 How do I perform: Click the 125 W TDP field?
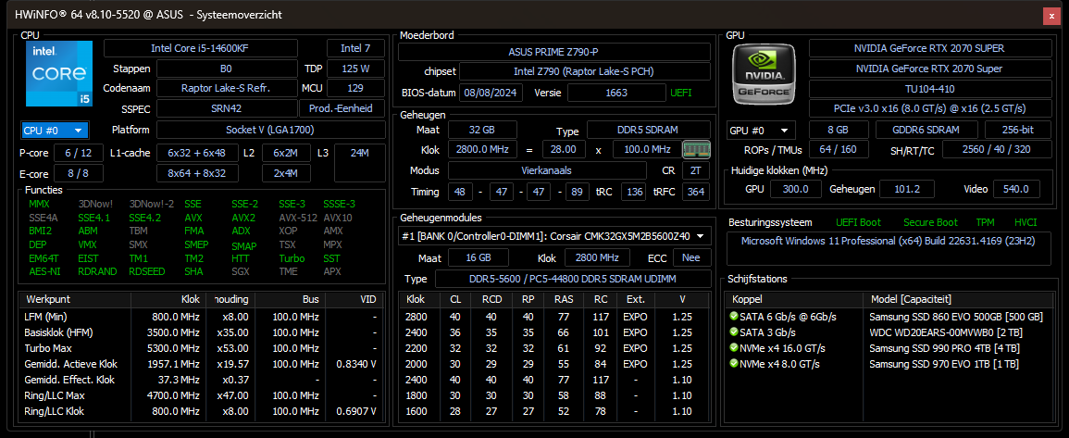point(356,69)
